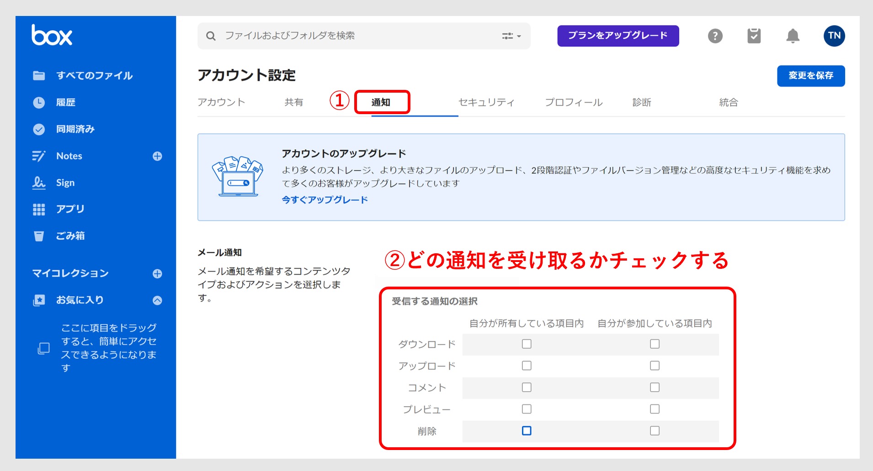
Task: Open the ごみ箱 trash icon
Action: 39,236
